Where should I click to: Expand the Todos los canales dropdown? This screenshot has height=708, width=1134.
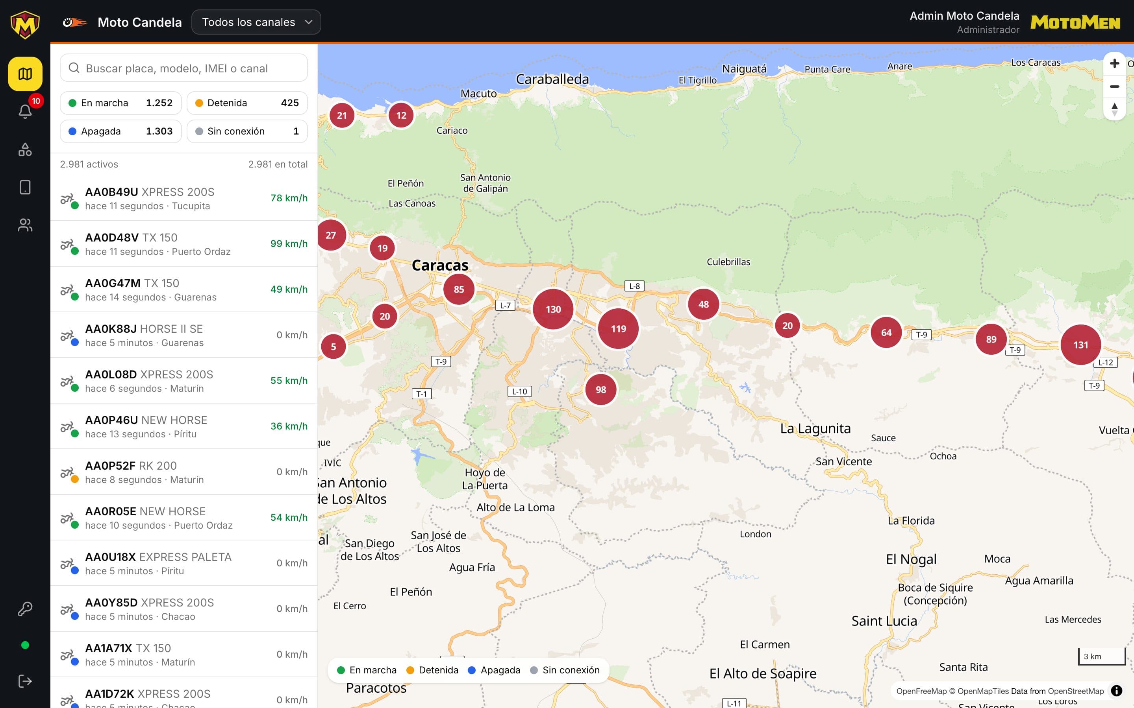tap(256, 22)
